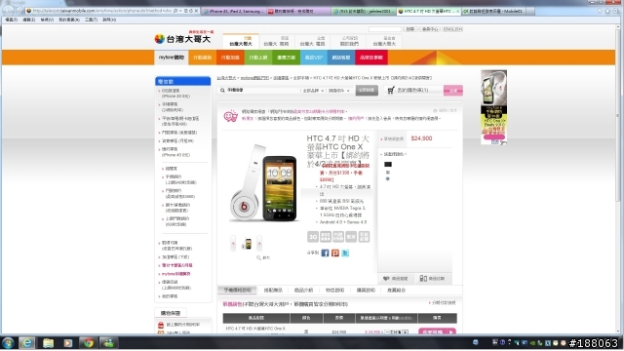The image size is (624, 351).
Task: Share product on Twitter
Action: pyautogui.click(x=345, y=253)
